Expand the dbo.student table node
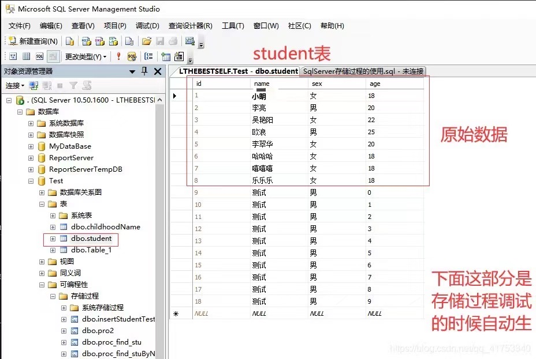536x359 pixels. pyautogui.click(x=53, y=239)
